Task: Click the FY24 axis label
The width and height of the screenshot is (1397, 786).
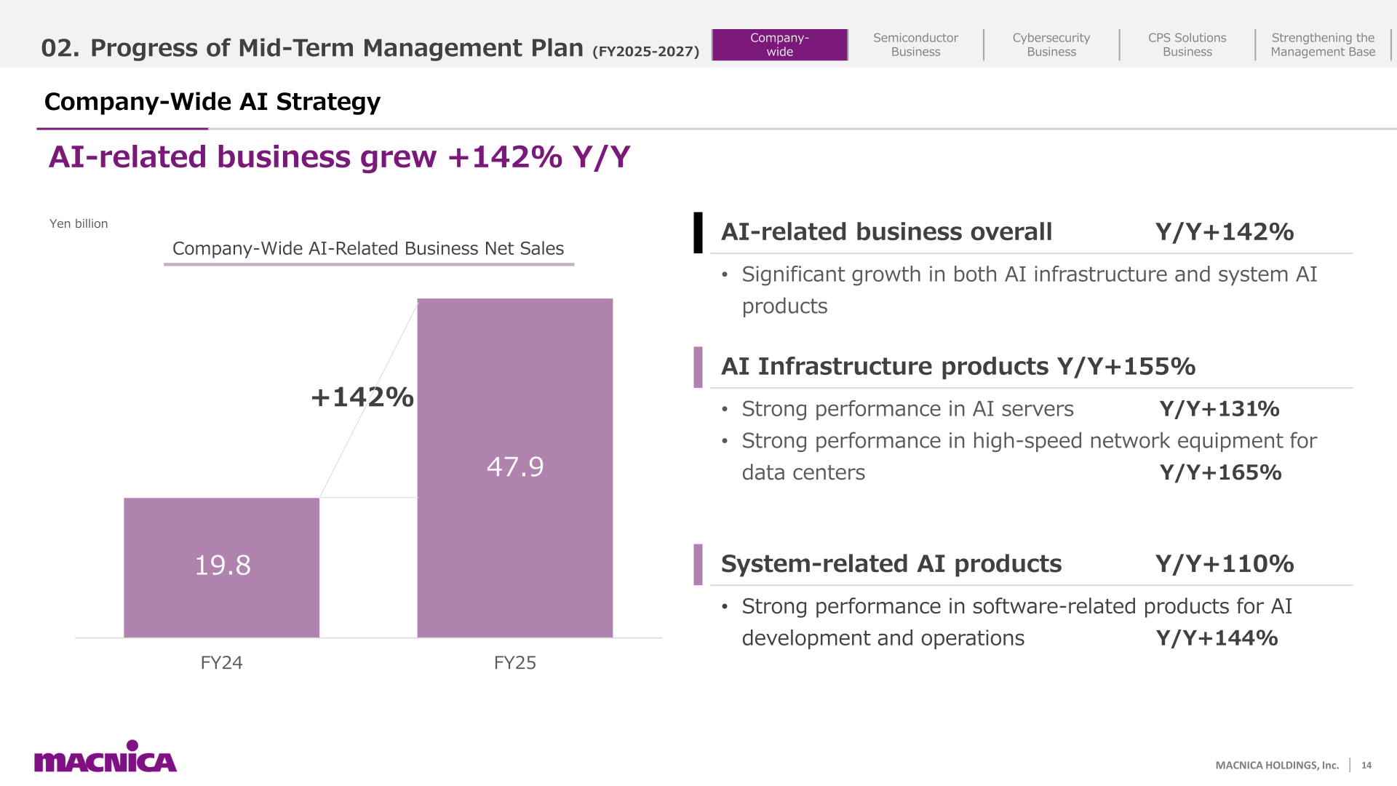Action: tap(222, 663)
